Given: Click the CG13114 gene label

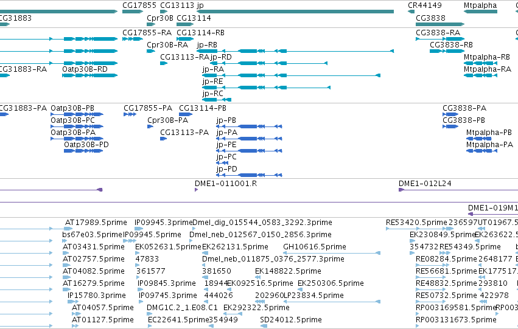Looking at the screenshot, I should [194, 18].
